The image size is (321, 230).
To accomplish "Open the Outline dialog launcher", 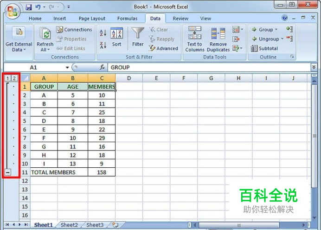I will (292, 57).
